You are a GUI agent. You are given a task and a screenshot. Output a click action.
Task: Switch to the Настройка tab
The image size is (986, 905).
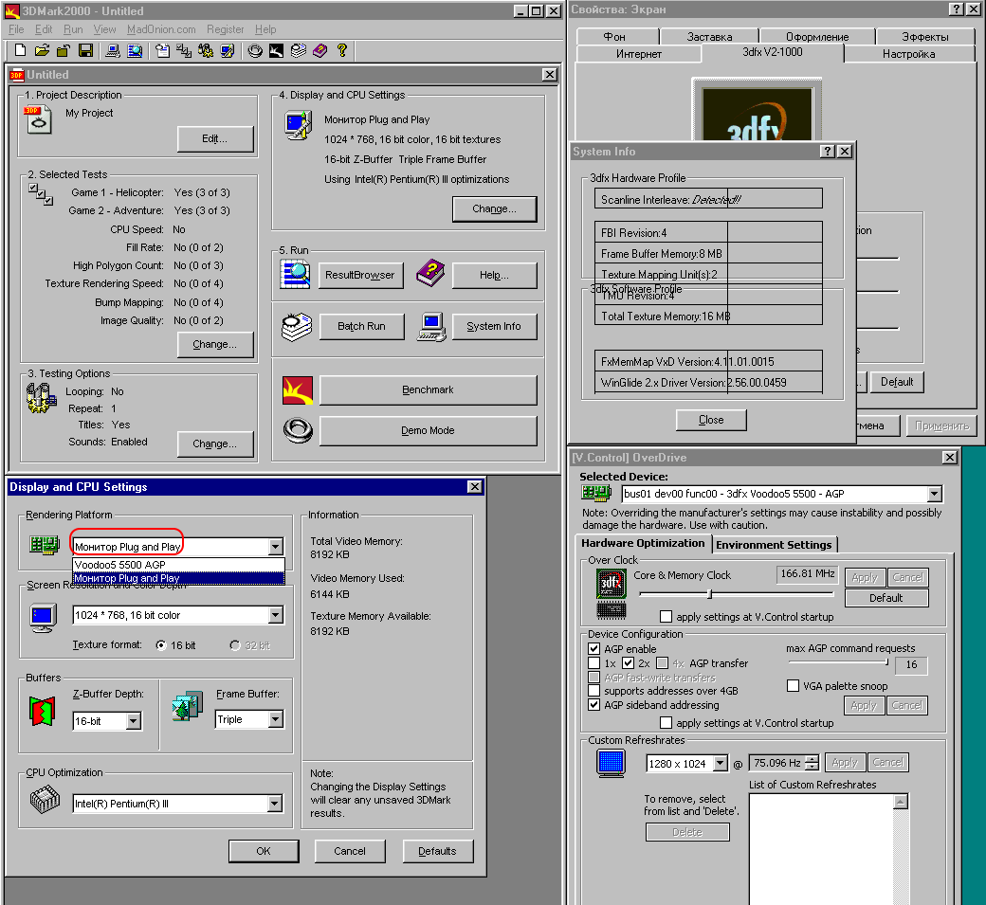tap(908, 54)
